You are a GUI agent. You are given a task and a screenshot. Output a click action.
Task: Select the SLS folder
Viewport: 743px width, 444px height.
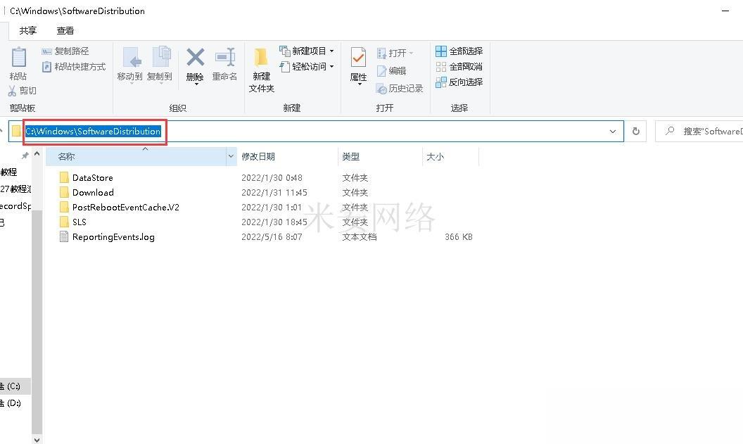click(79, 222)
